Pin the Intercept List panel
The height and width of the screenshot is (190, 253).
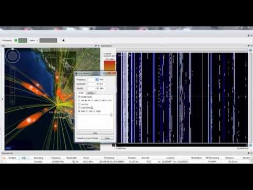point(248,153)
